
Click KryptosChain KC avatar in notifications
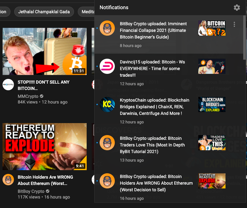pyautogui.click(x=107, y=104)
